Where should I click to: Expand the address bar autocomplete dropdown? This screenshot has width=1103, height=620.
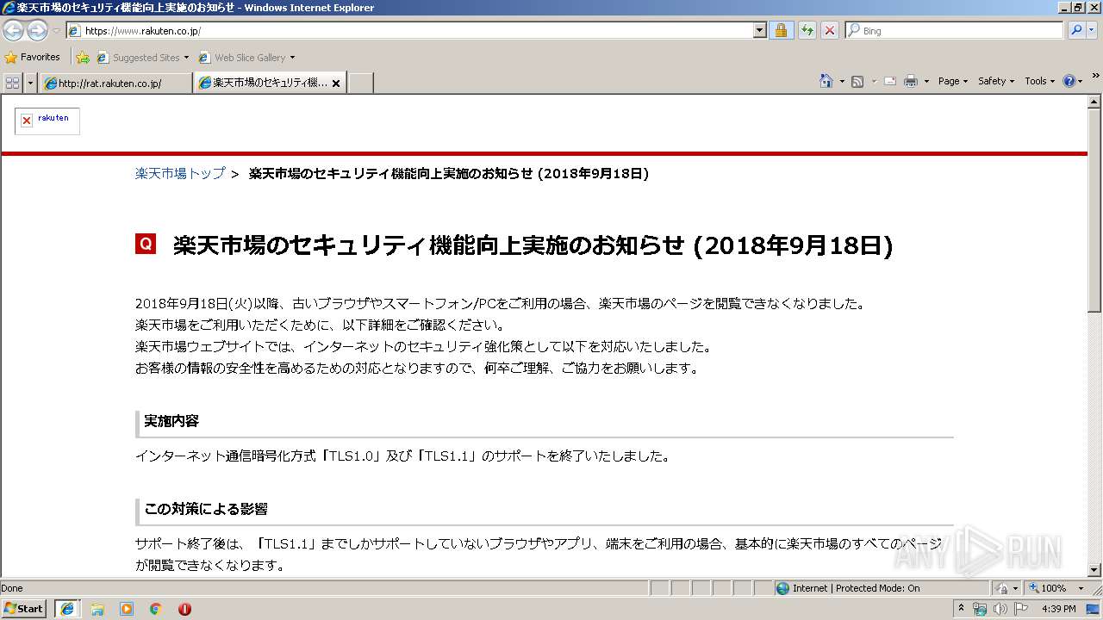pos(759,31)
